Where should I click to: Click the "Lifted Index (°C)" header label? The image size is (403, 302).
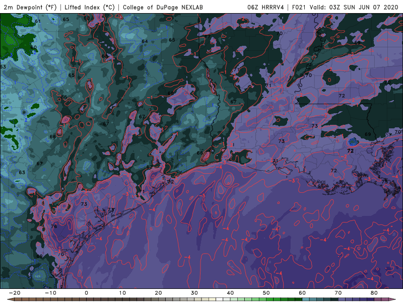coord(90,7)
